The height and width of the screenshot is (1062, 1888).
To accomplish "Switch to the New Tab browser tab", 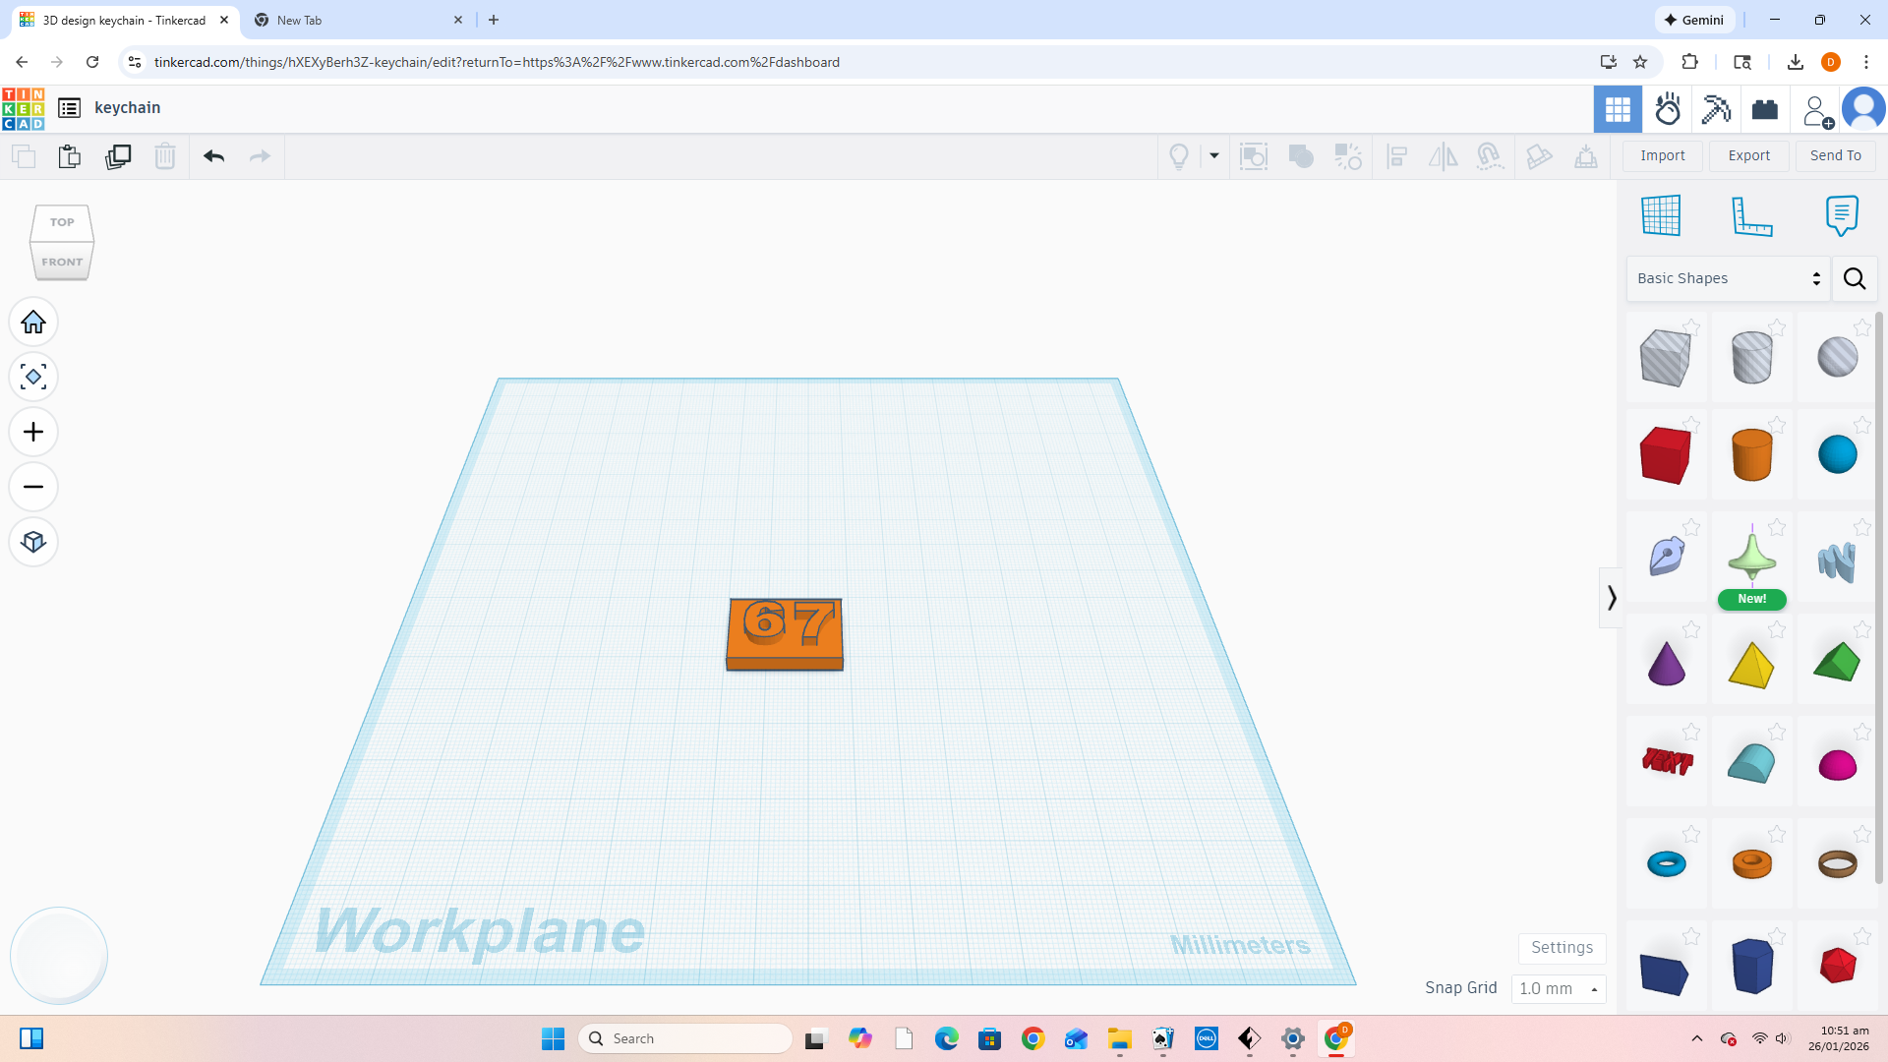I will coord(356,20).
